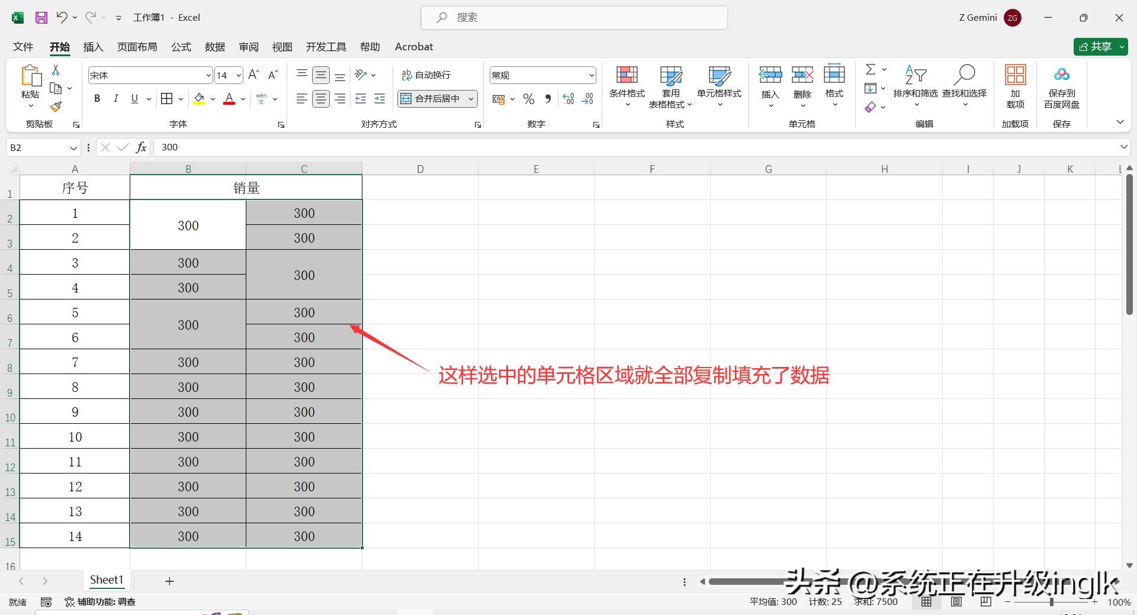Click the Share (共享) button
1137x615 pixels.
[x=1096, y=47]
